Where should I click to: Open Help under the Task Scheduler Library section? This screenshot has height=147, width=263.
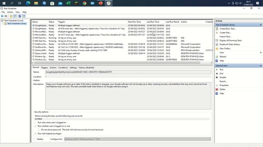[222, 61]
